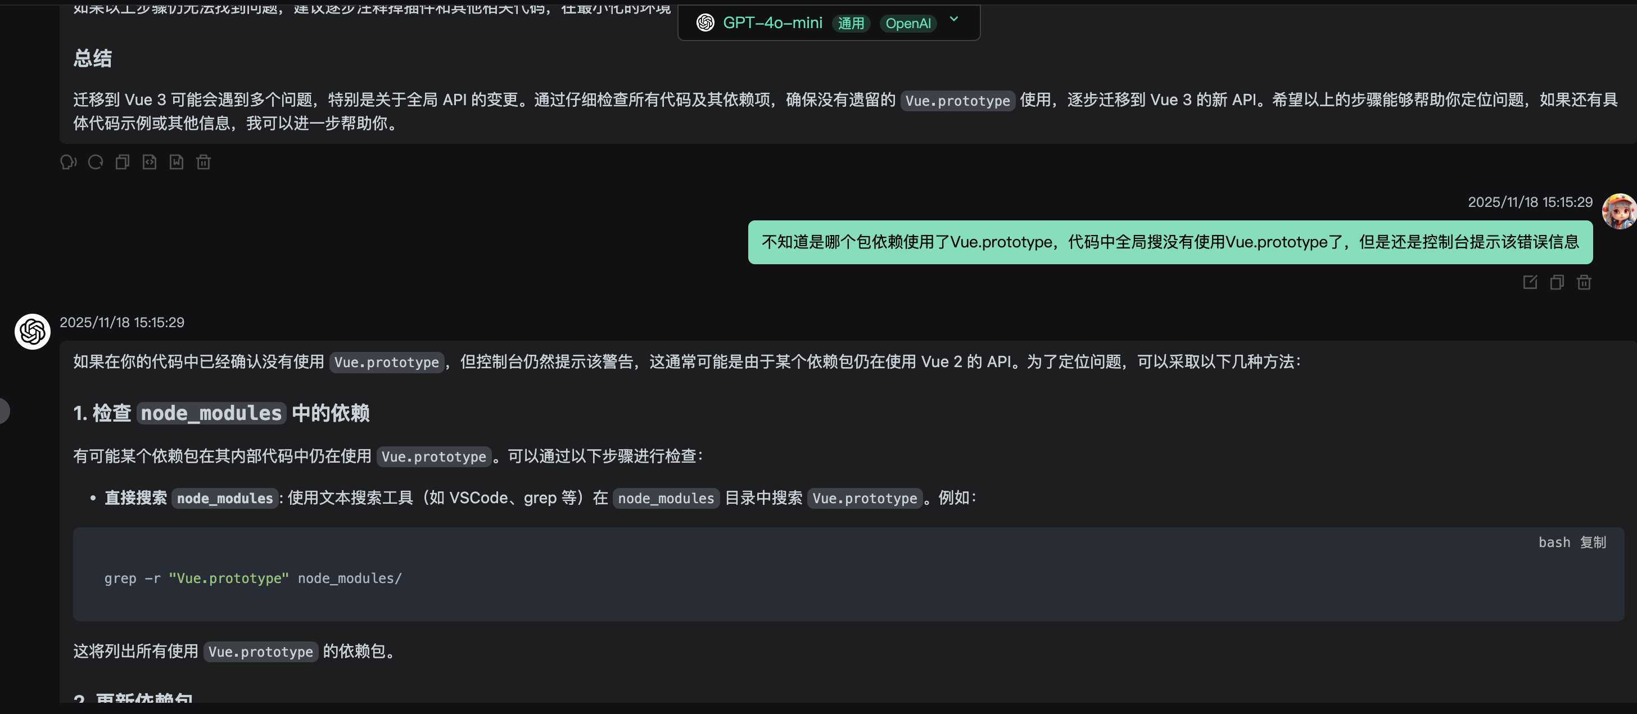Export the reply as a Word document
This screenshot has width=1637, height=714.
pos(177,162)
